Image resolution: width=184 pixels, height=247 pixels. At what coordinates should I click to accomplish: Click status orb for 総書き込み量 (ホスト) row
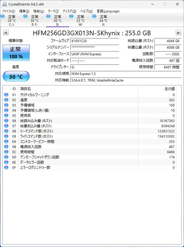tap(6, 126)
